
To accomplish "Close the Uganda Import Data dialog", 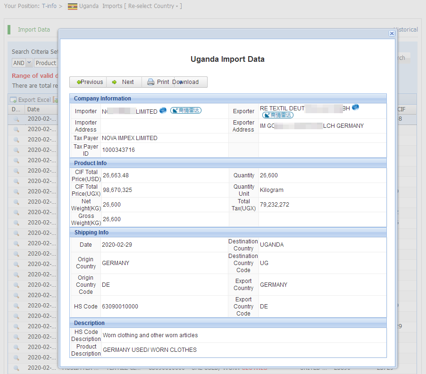I will tap(392, 33).
